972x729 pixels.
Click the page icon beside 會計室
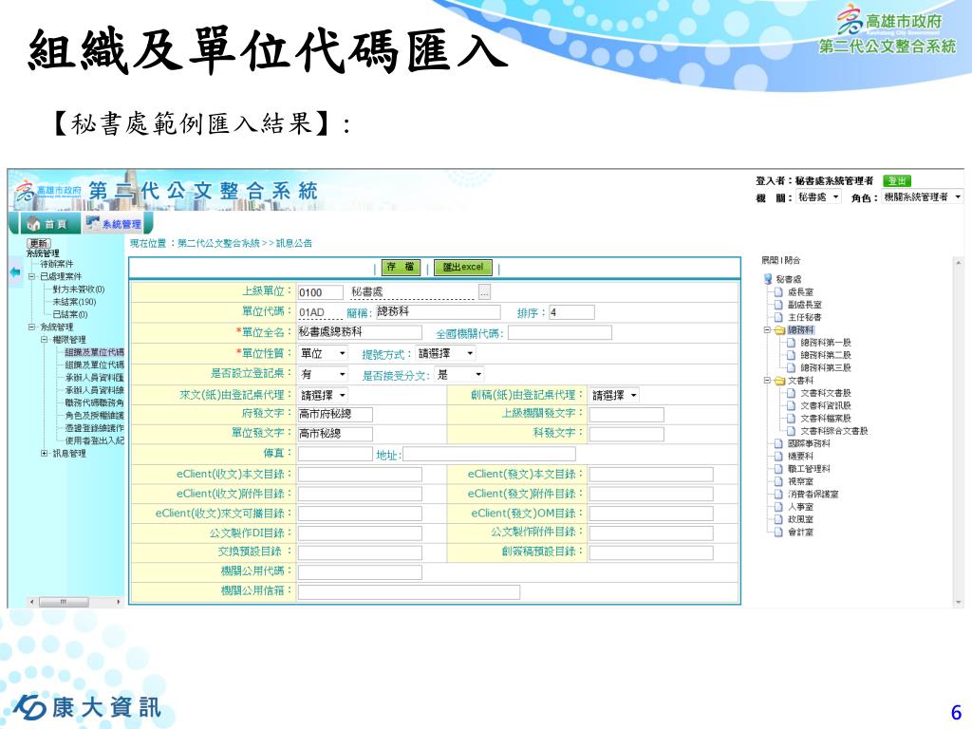tap(778, 532)
